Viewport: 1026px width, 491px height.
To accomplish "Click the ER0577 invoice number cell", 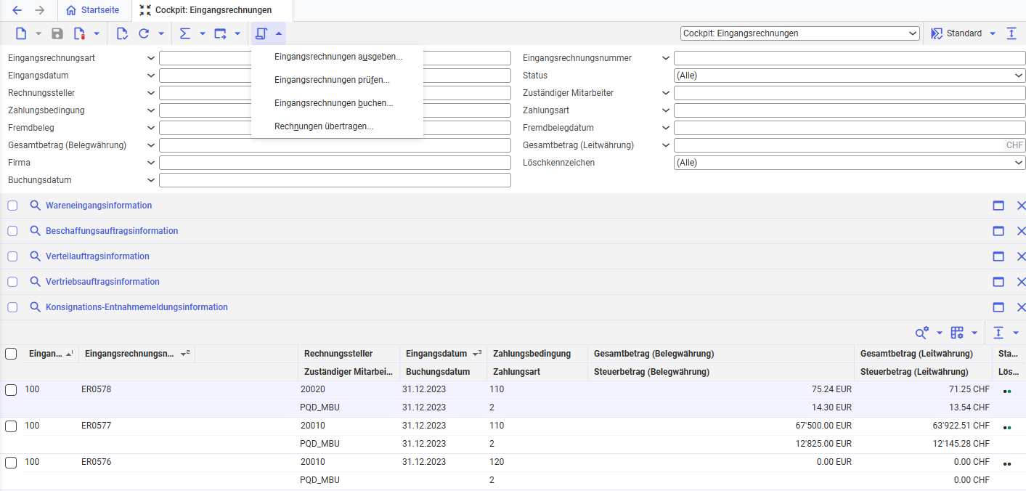I will coord(97,426).
